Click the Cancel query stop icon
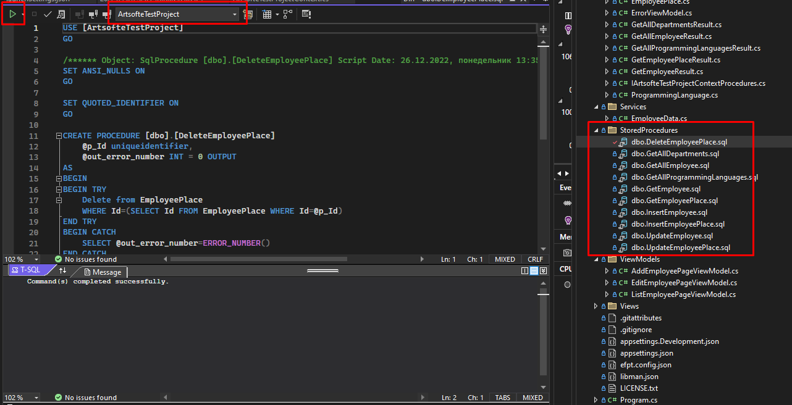Viewport: 792px width, 405px height. (35, 14)
